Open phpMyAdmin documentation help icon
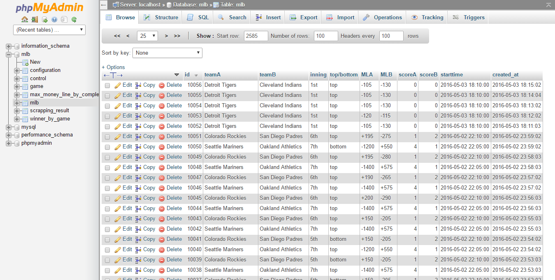 pyautogui.click(x=54, y=19)
